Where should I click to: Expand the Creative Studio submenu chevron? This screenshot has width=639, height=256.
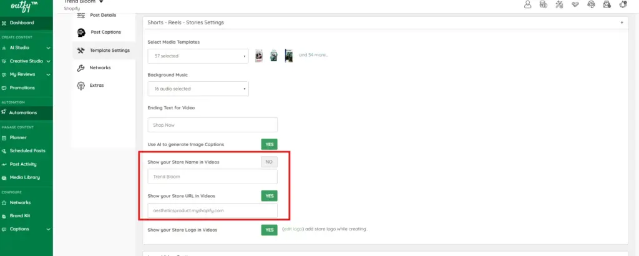tap(49, 62)
